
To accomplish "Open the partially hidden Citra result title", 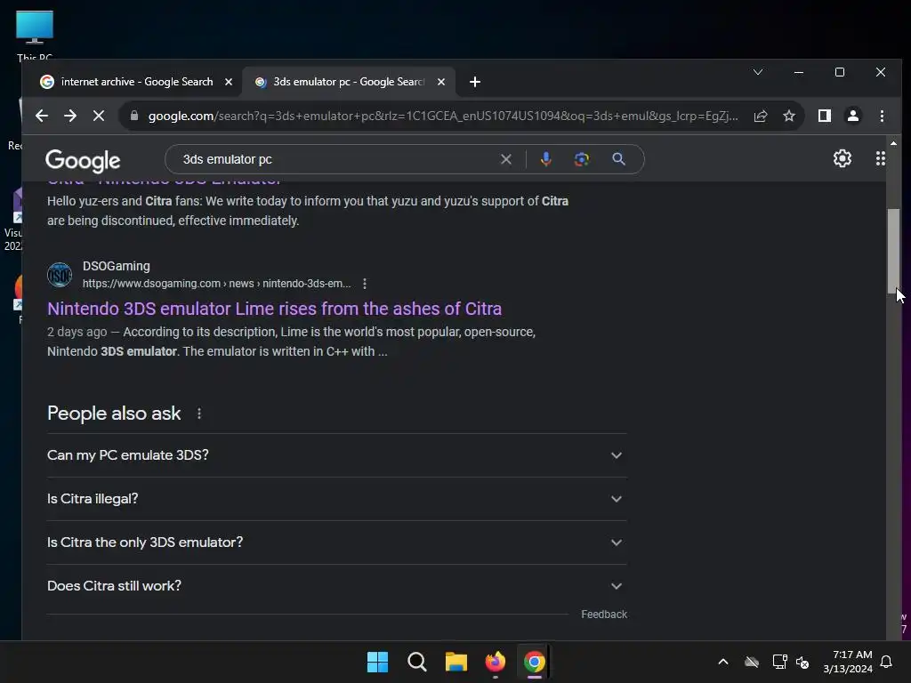I will pyautogui.click(x=165, y=182).
